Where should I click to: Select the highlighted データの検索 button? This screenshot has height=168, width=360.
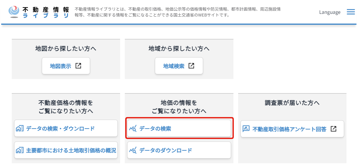[x=179, y=128]
